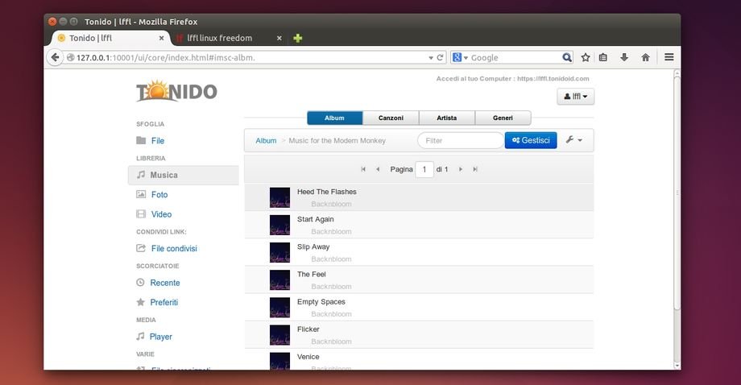Open the search engine selector dropdown
The width and height of the screenshot is (741, 385).
(460, 58)
